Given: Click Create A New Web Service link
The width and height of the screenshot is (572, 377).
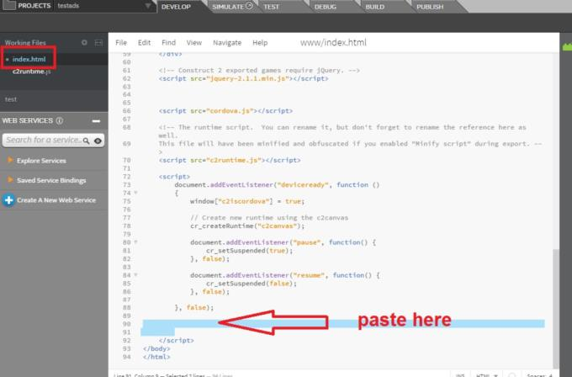Looking at the screenshot, I should click(x=56, y=200).
